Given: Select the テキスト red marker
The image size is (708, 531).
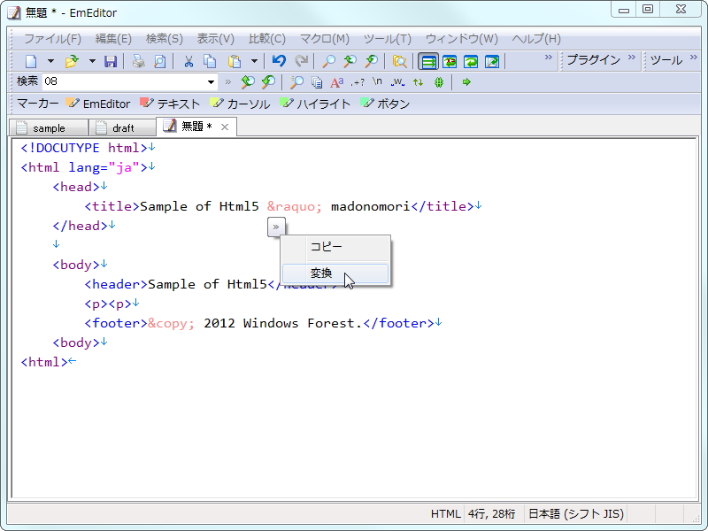Looking at the screenshot, I should pos(170,104).
